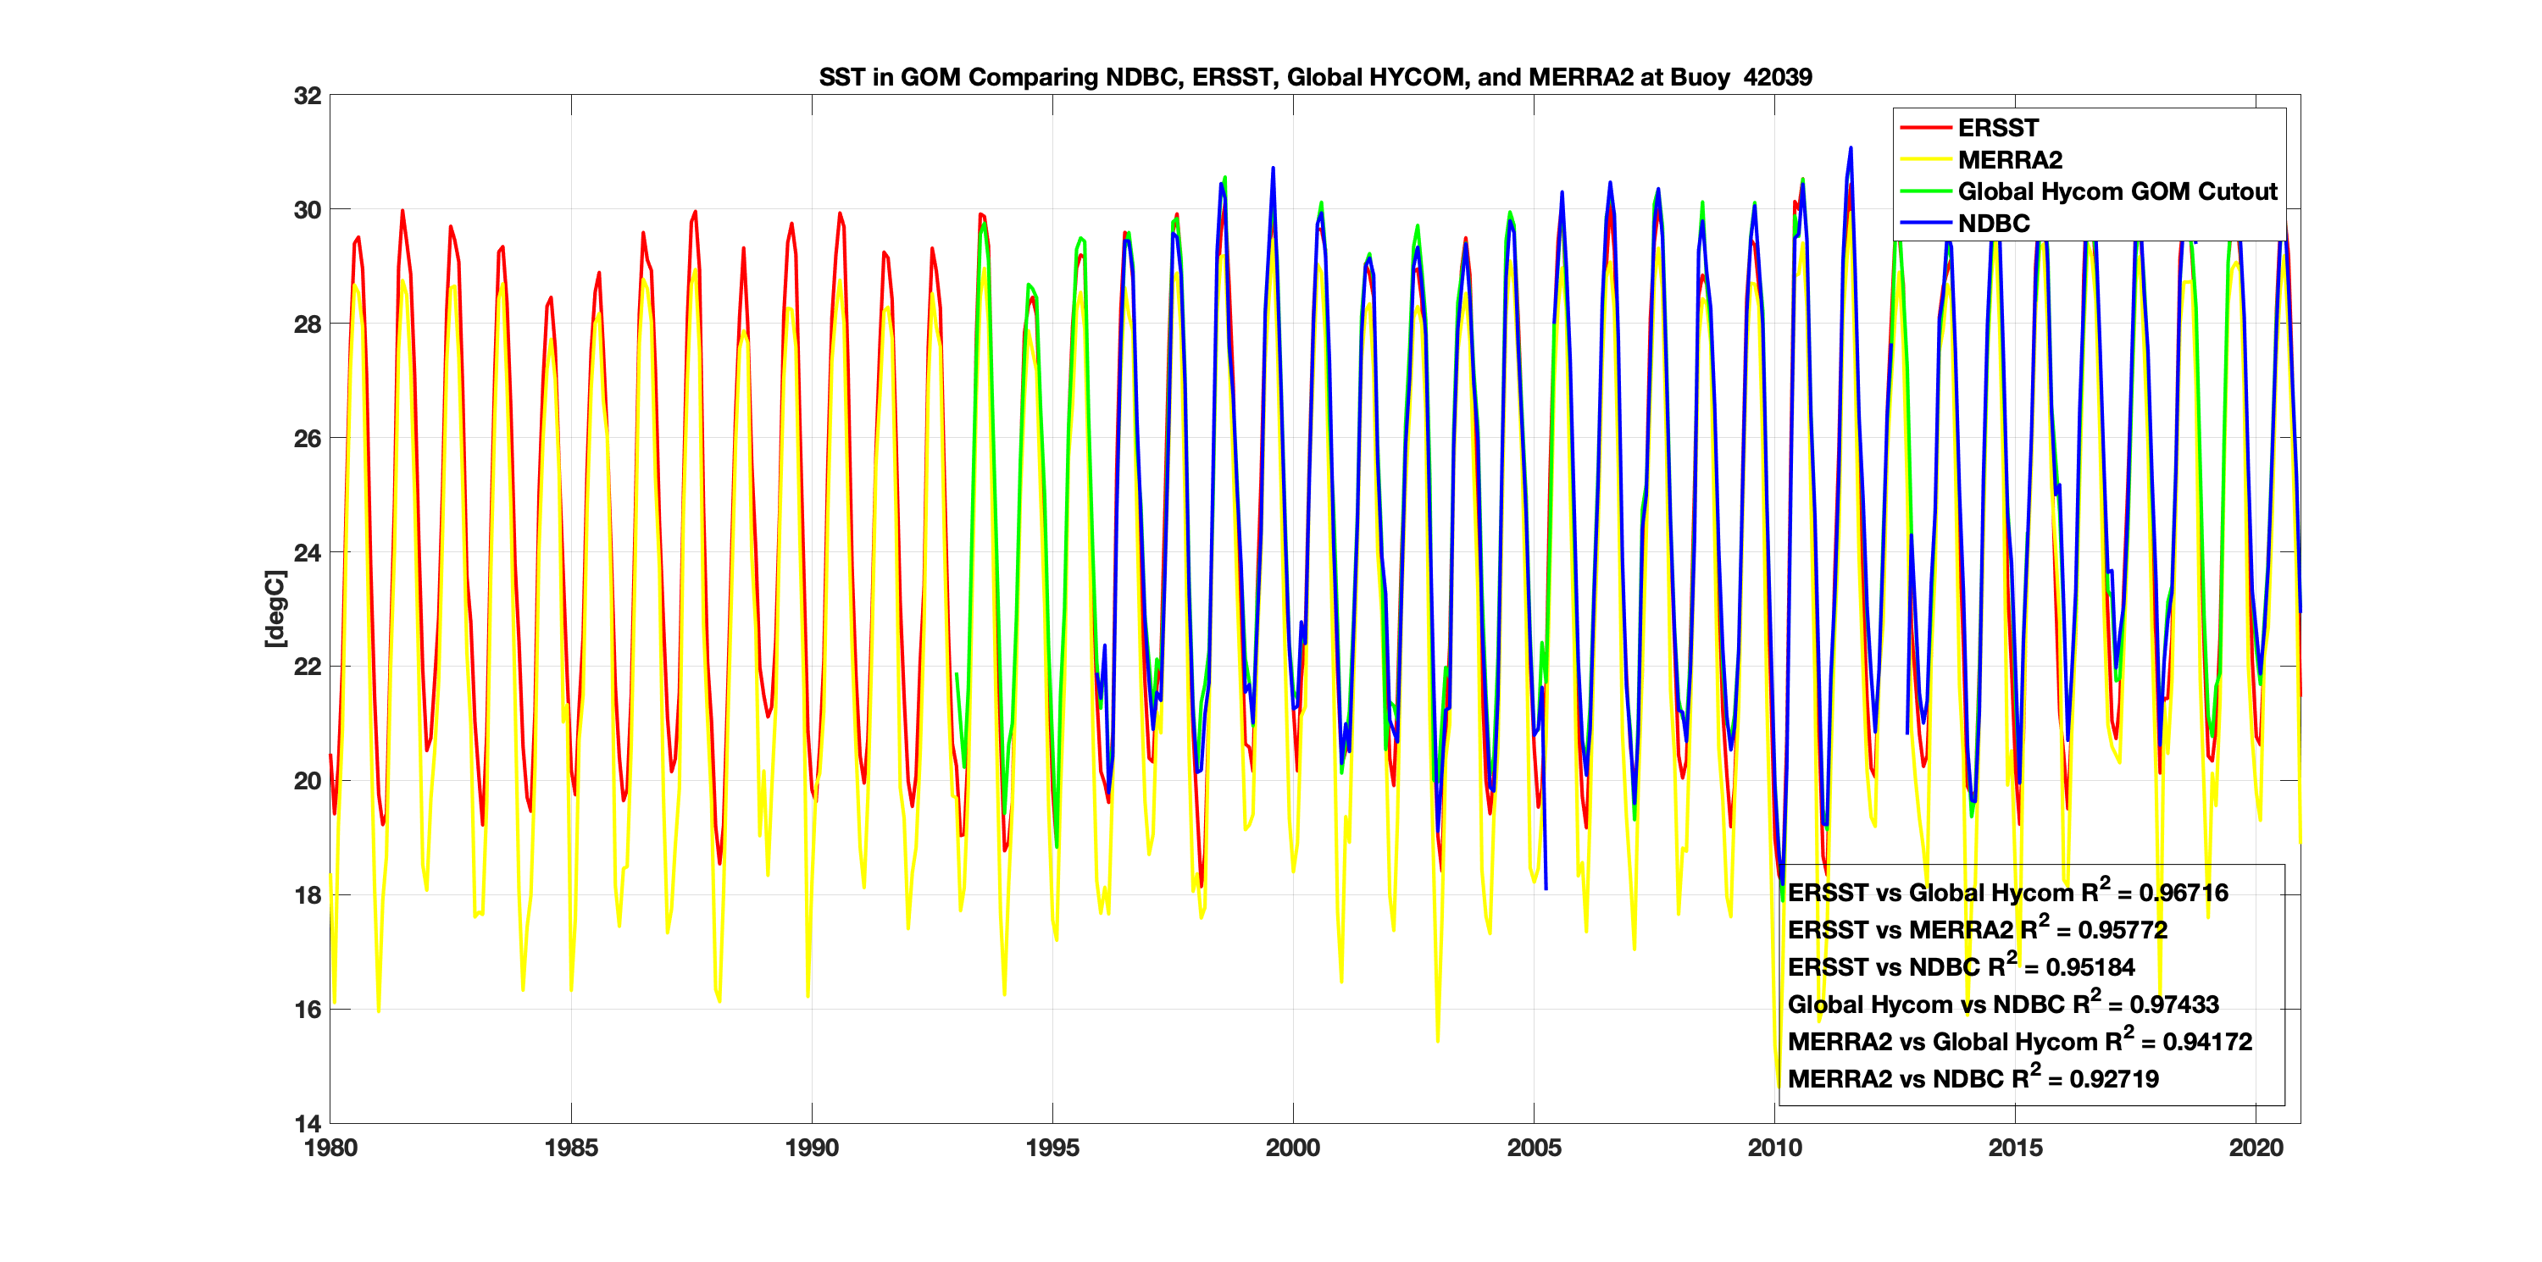Click the 1980 x-axis tick label
This screenshot has width=2542, height=1262.
330,1148
